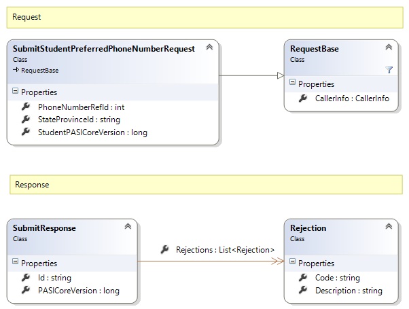Click wrench icon beside Rejections association label
409x309 pixels.
point(164,250)
